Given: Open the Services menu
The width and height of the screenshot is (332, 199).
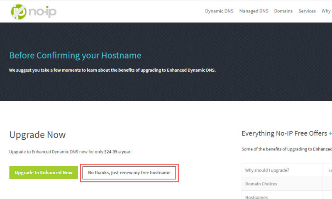Looking at the screenshot, I should click(x=307, y=11).
